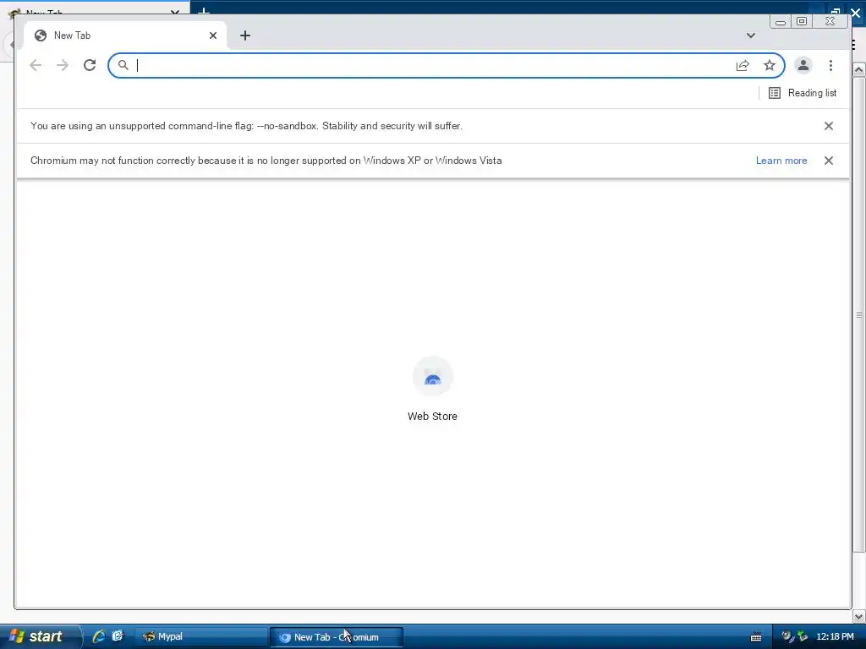Image resolution: width=866 pixels, height=649 pixels.
Task: Bookmark this tab with the star icon
Action: point(770,65)
